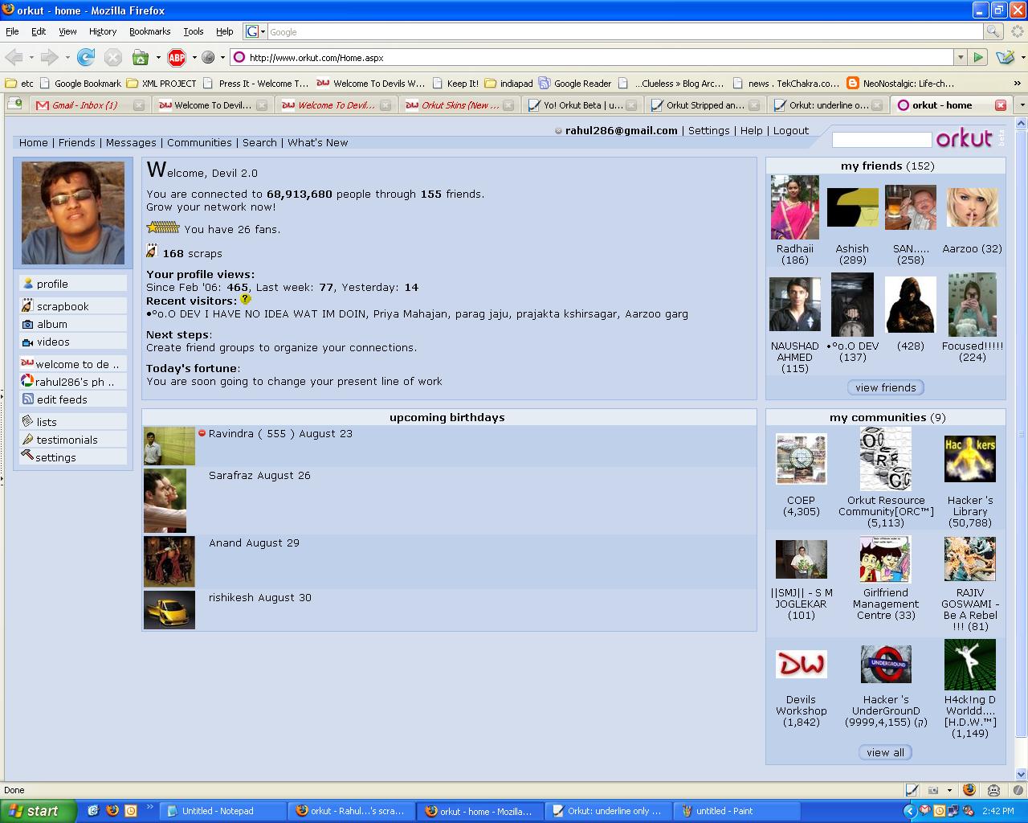The width and height of the screenshot is (1028, 823).
Task: Click the page vertical scrollbar
Action: [1022, 434]
